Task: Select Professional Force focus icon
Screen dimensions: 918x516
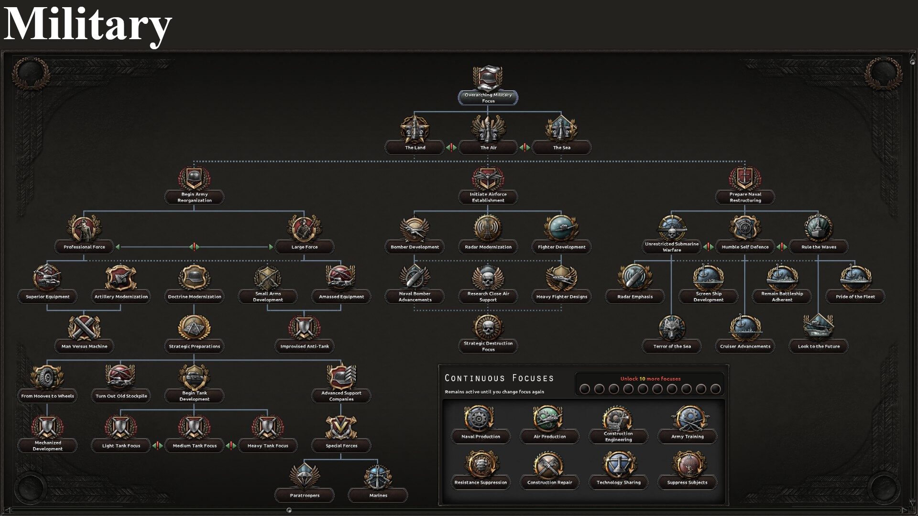Action: coord(84,228)
